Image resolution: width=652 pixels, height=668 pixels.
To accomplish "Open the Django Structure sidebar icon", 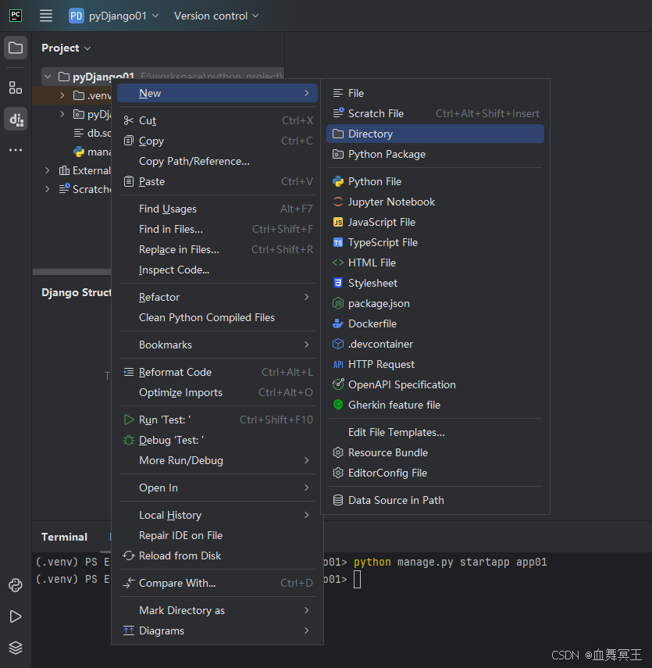I will click(16, 120).
